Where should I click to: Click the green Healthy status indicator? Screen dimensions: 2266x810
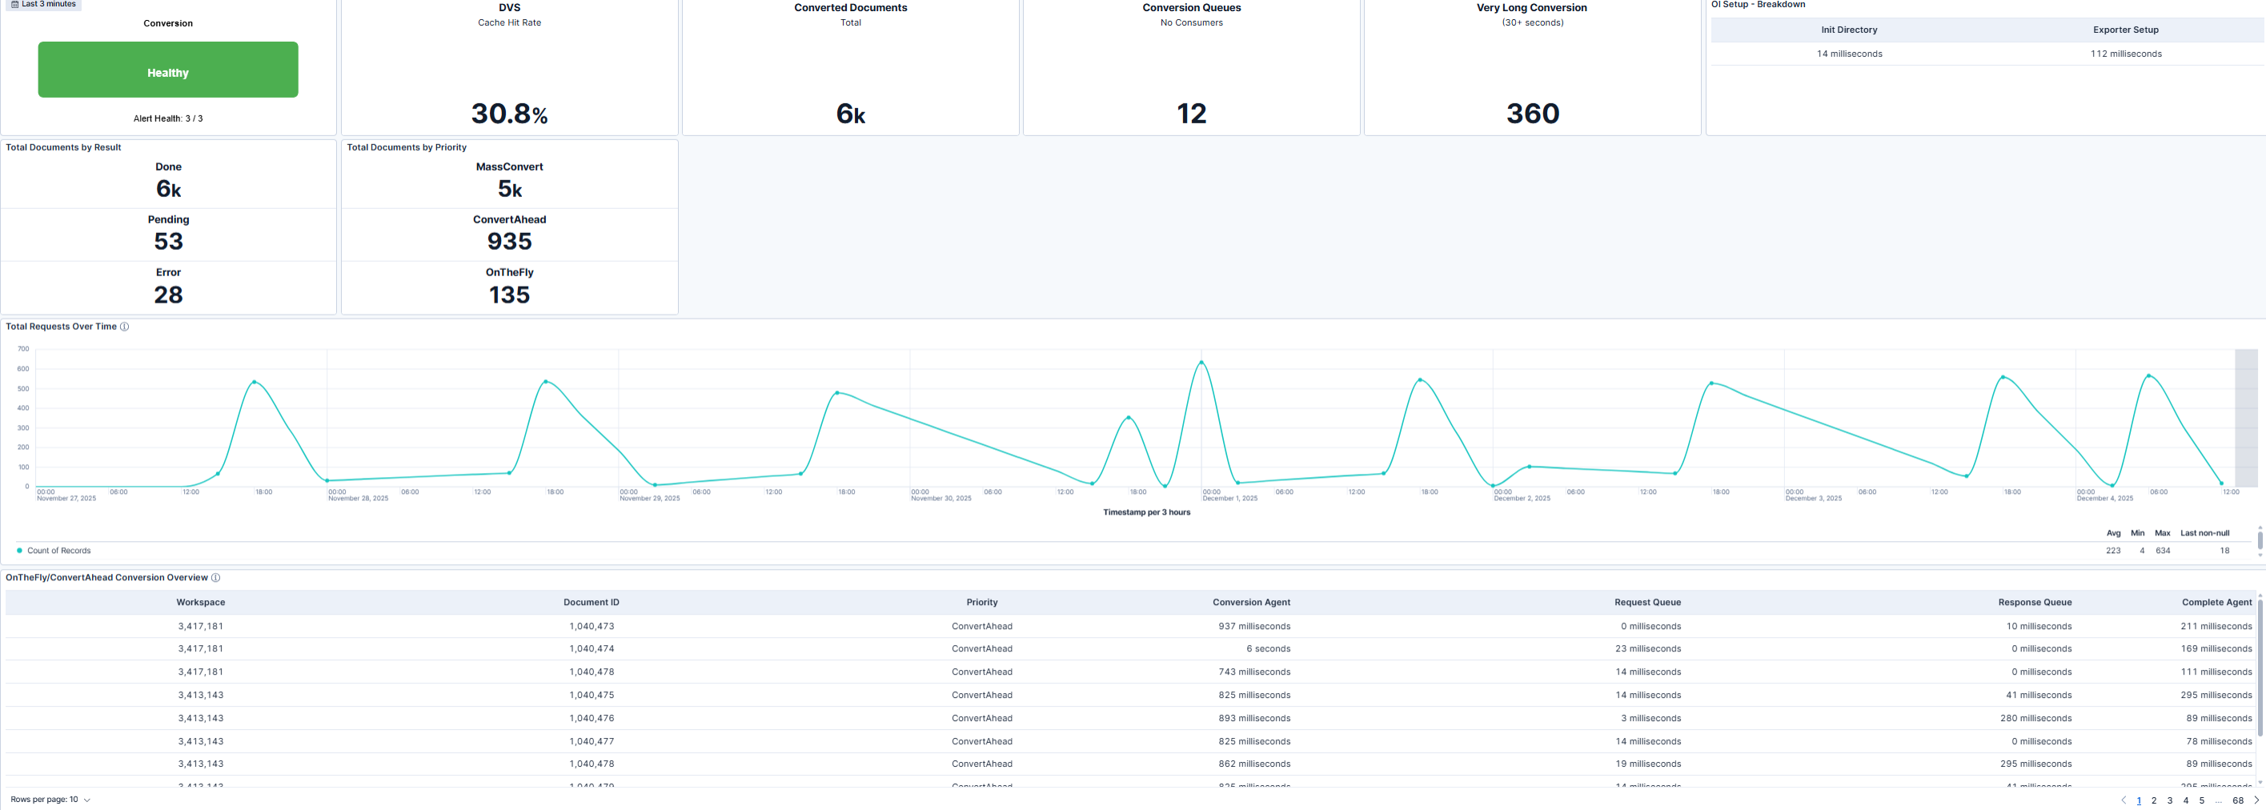(x=167, y=70)
